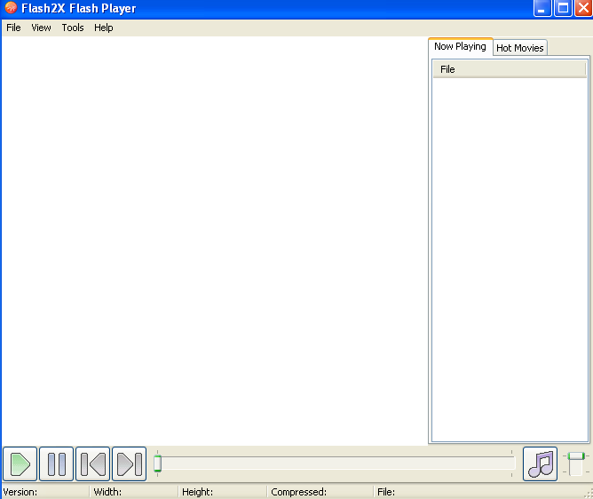The height and width of the screenshot is (499, 593).
Task: Click the middle of the seek bar track
Action: tap(335, 463)
